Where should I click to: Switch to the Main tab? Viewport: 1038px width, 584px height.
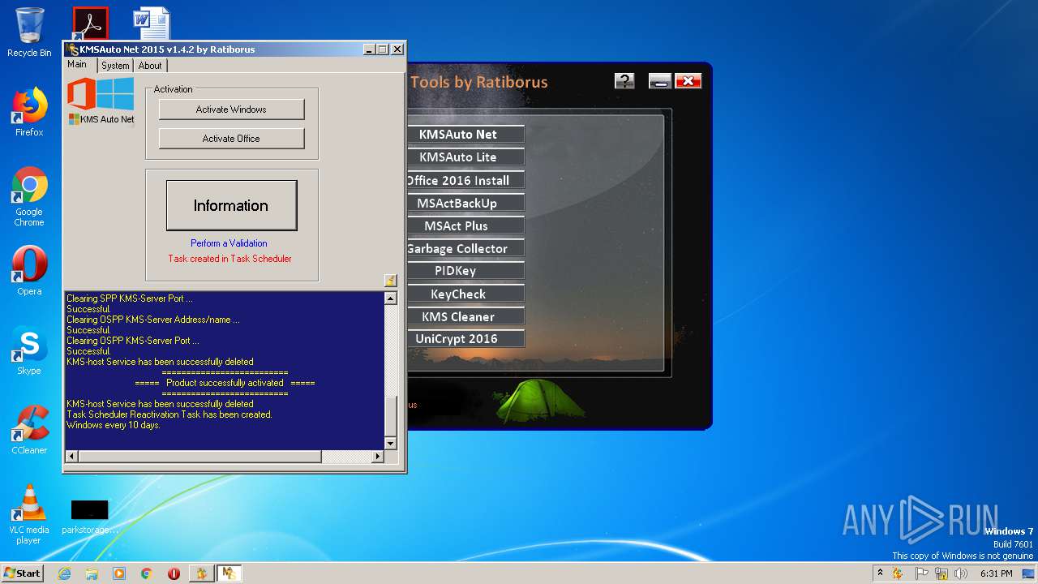coord(77,64)
